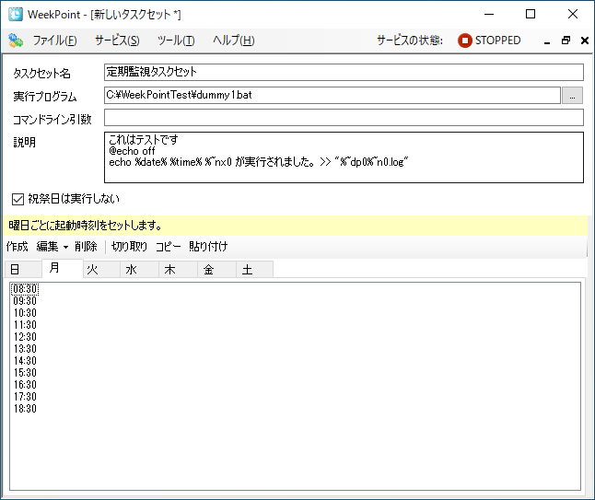Open the ヘルプ(H) menu
The height and width of the screenshot is (500, 595).
tap(233, 41)
